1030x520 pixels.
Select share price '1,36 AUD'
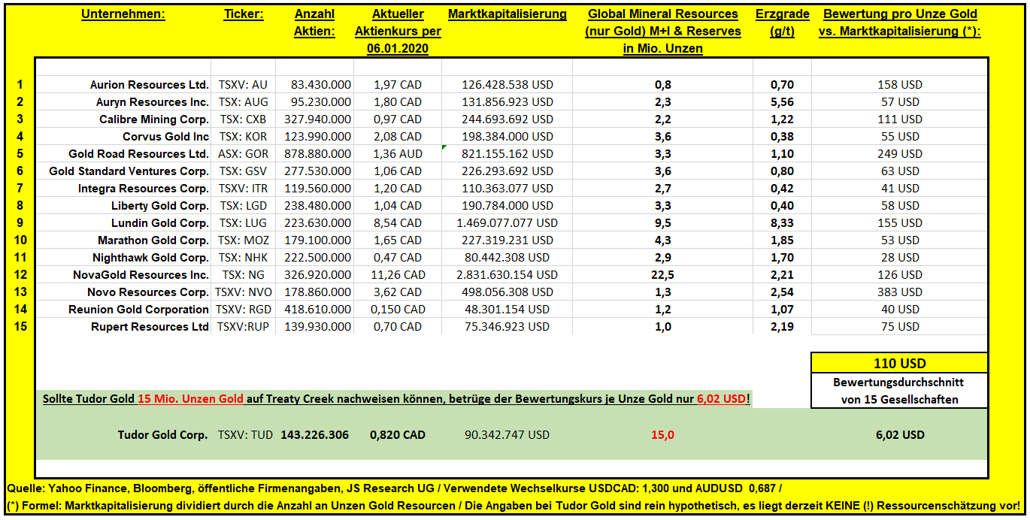coord(398,154)
